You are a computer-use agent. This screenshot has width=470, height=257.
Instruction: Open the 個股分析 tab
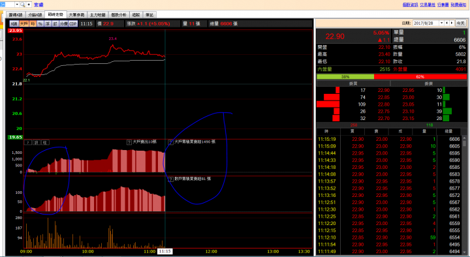point(119,15)
